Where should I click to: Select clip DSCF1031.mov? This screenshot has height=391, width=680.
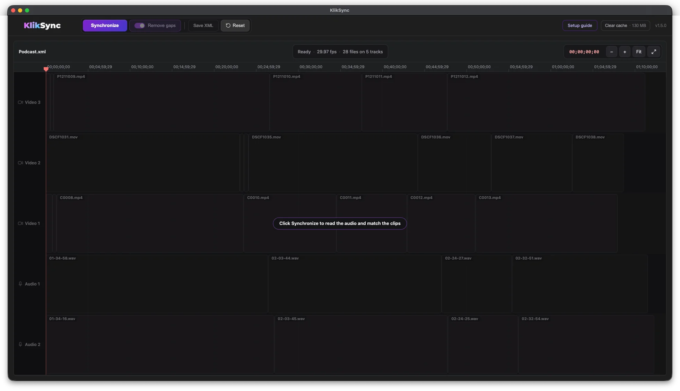coord(143,163)
